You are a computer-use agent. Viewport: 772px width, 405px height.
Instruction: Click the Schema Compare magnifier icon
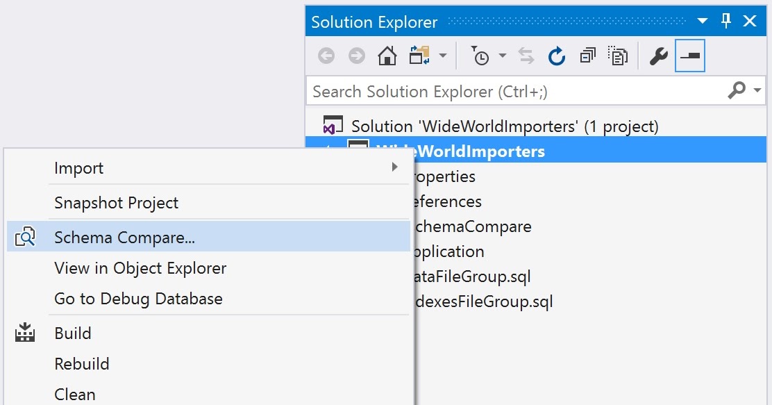(26, 236)
